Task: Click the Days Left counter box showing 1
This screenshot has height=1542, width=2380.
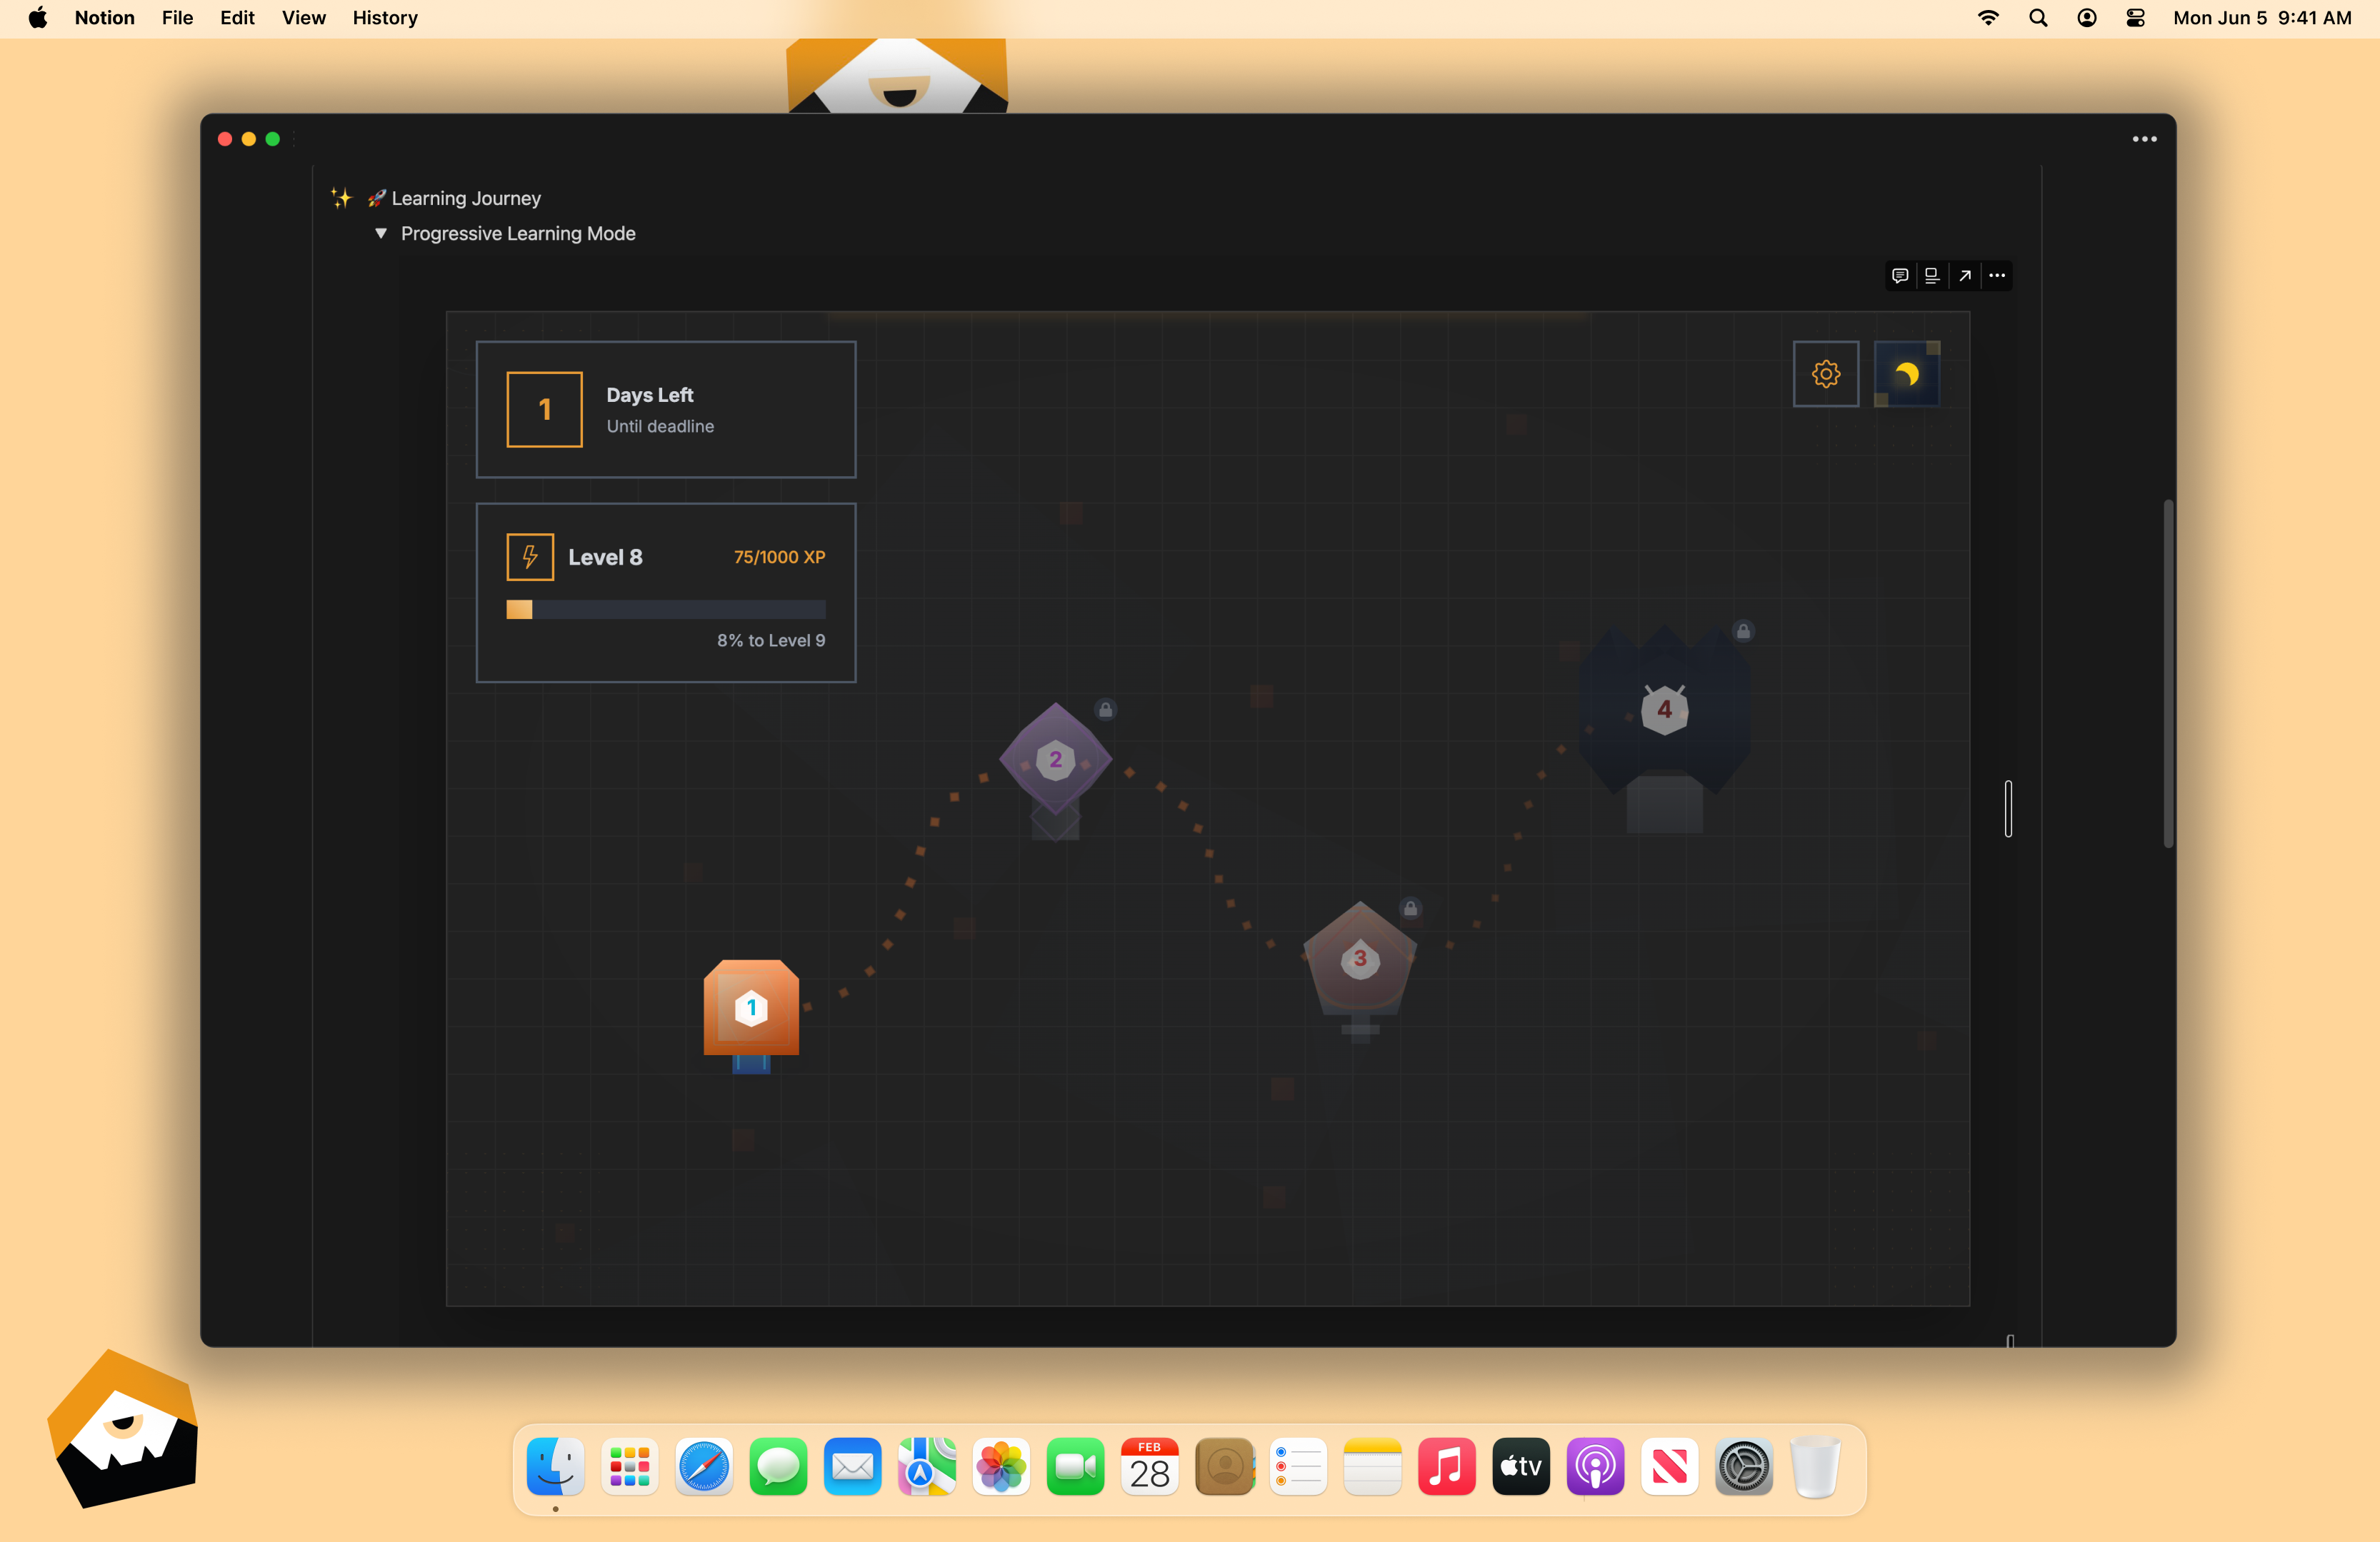Action: (544, 410)
